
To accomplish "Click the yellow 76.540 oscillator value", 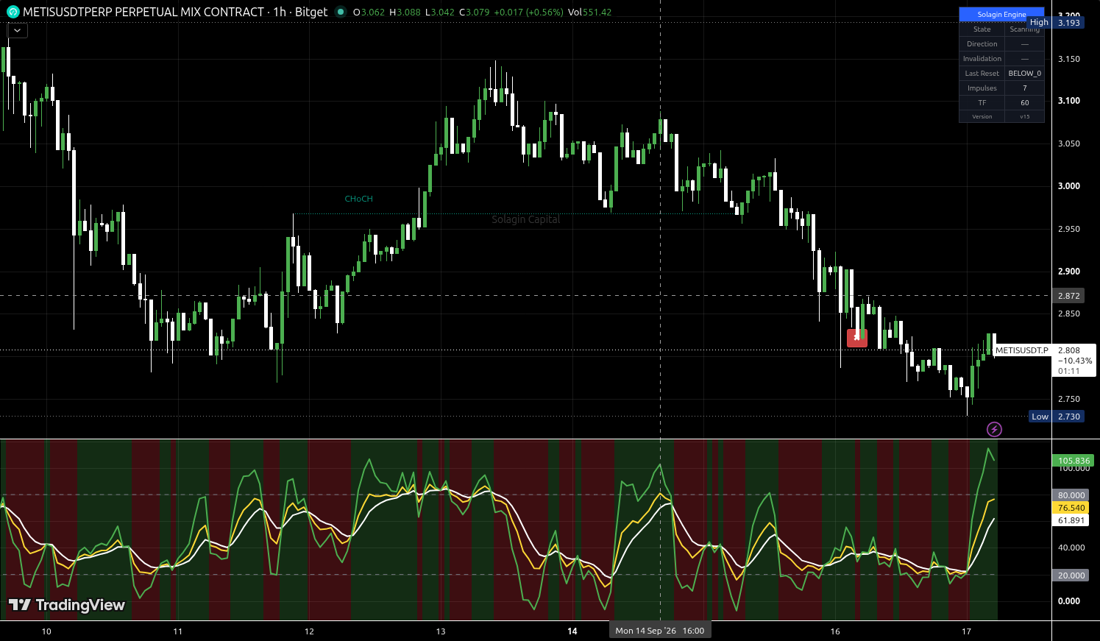I will point(1071,508).
